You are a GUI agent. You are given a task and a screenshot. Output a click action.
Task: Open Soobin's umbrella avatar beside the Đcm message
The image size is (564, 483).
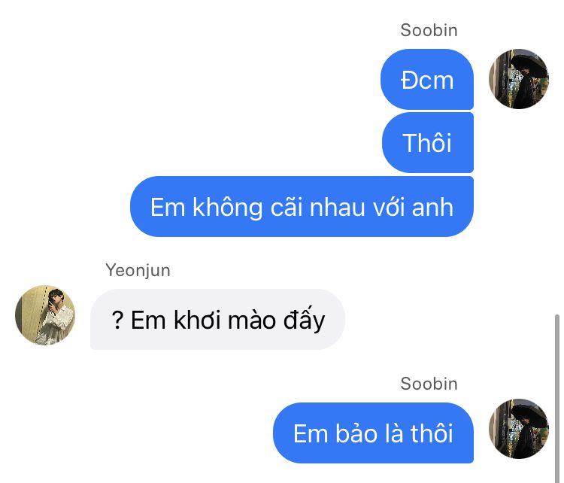518,79
